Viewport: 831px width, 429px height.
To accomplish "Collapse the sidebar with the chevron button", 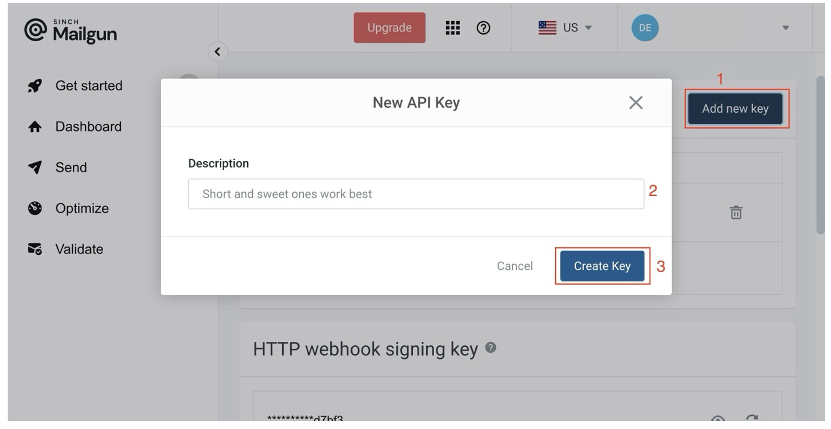I will coord(218,52).
